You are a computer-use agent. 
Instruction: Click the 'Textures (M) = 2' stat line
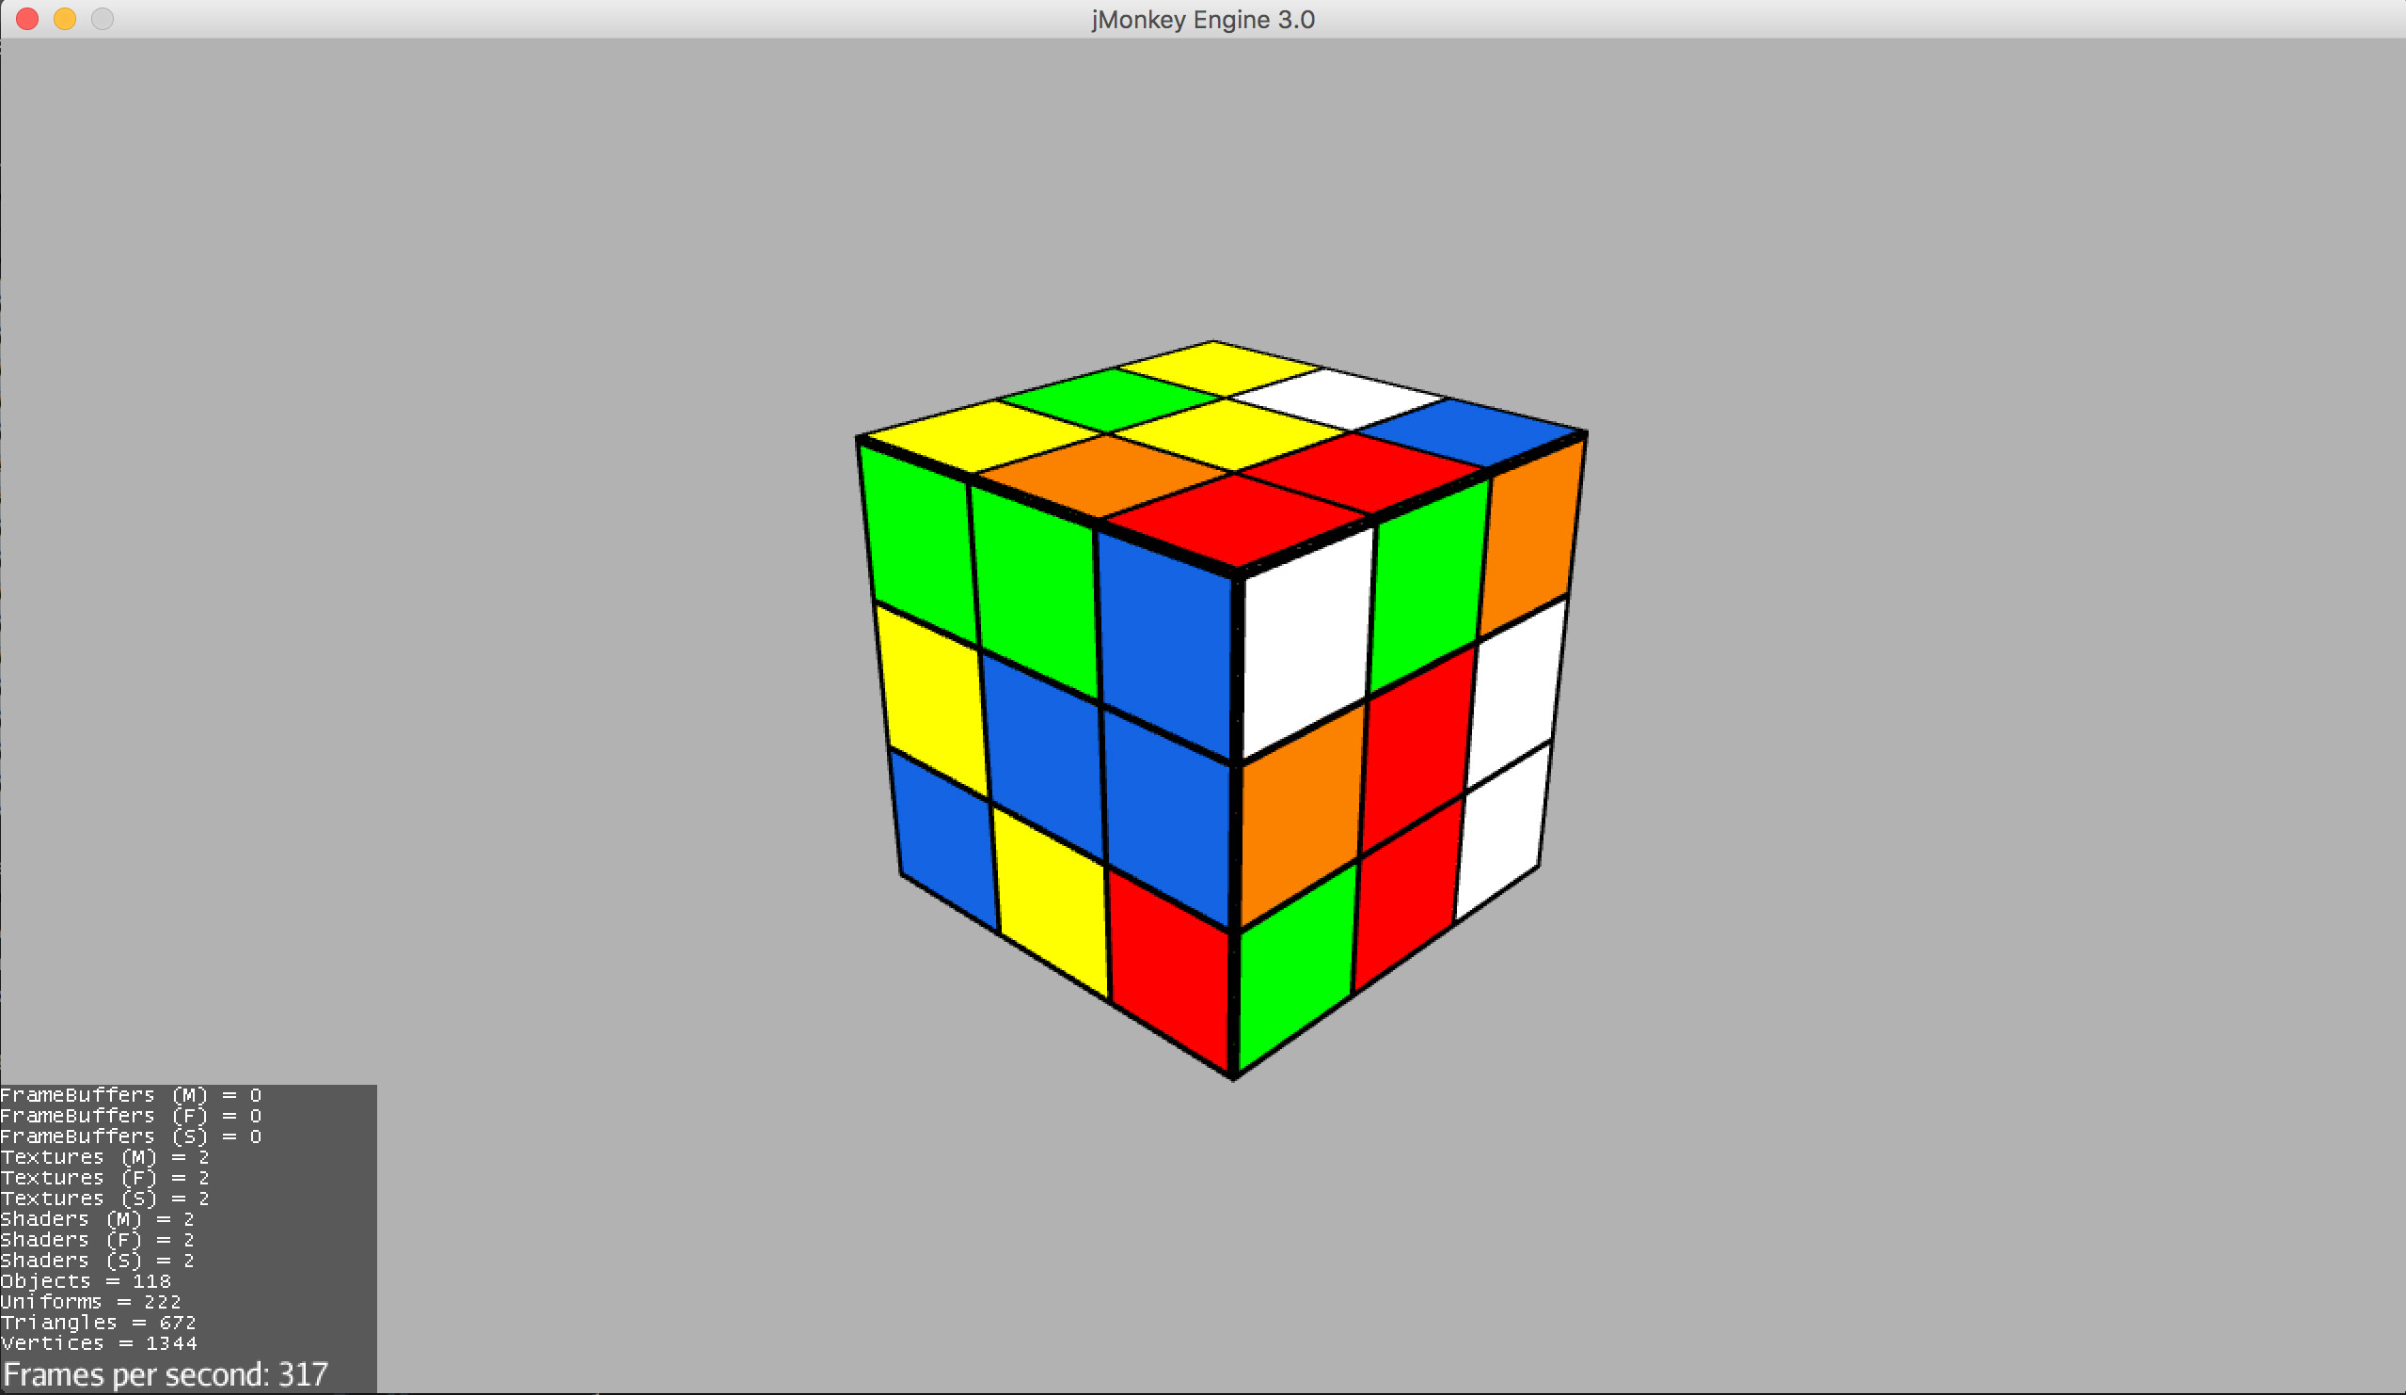(x=105, y=1157)
